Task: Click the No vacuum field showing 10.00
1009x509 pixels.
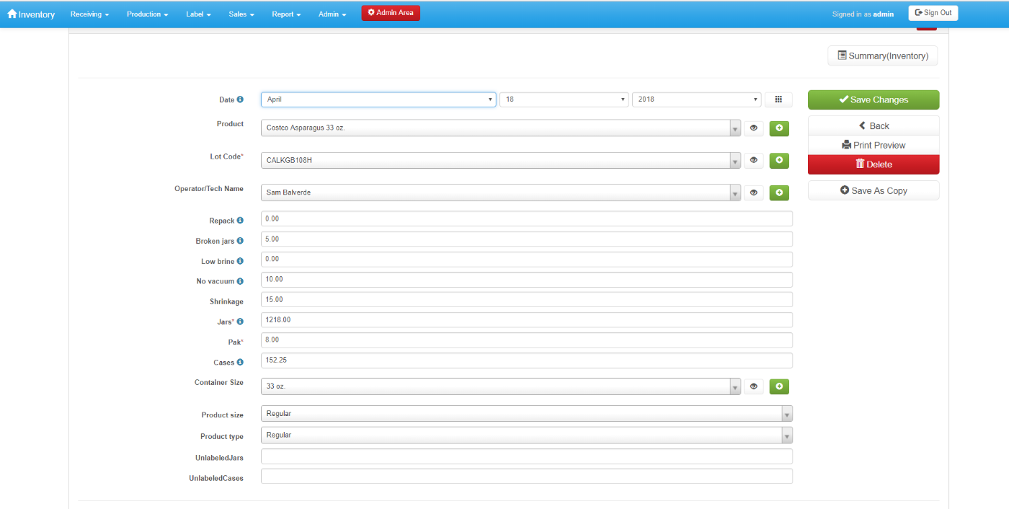Action: click(527, 279)
